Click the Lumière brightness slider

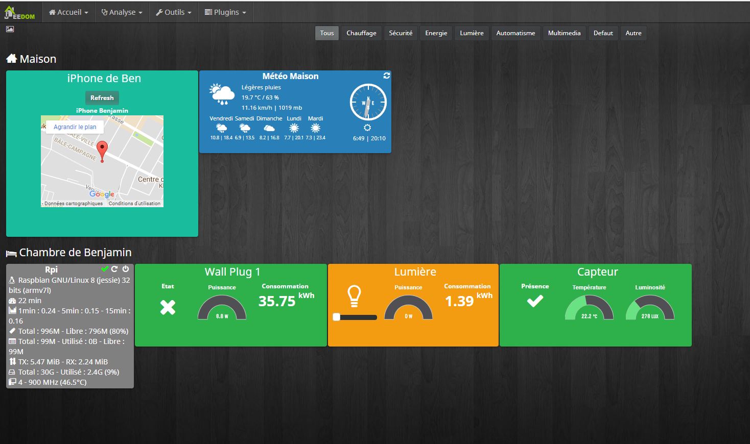[355, 317]
